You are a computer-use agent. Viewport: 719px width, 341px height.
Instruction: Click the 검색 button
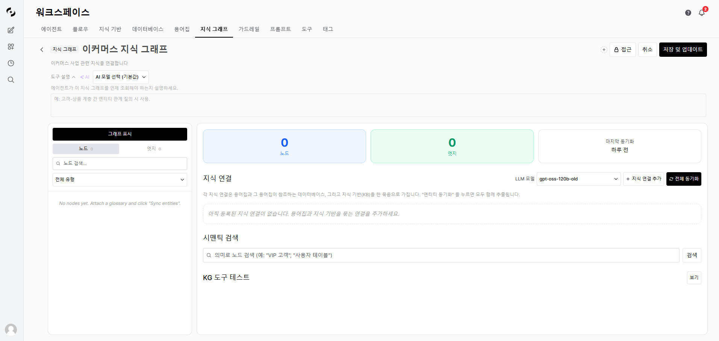click(x=692, y=255)
